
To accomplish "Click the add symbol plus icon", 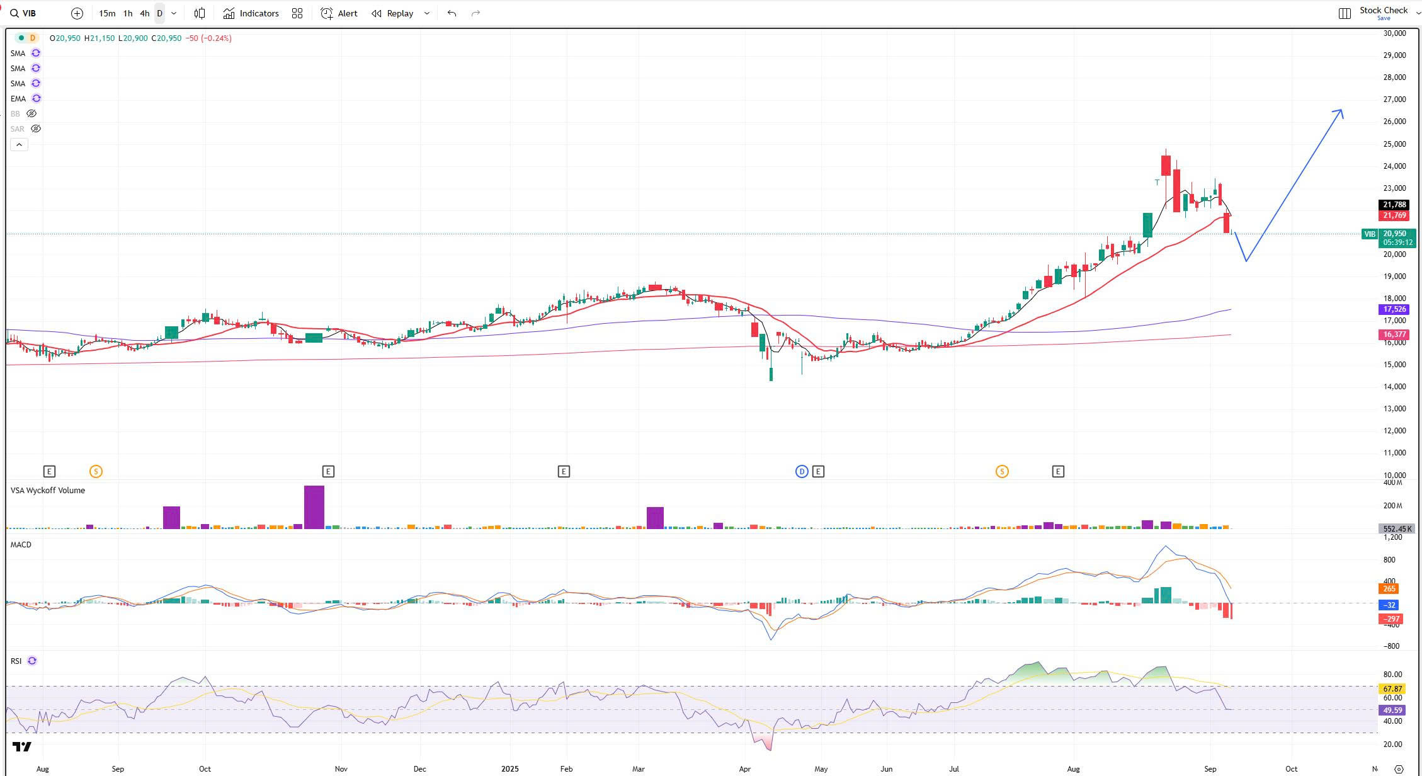I will (x=77, y=13).
